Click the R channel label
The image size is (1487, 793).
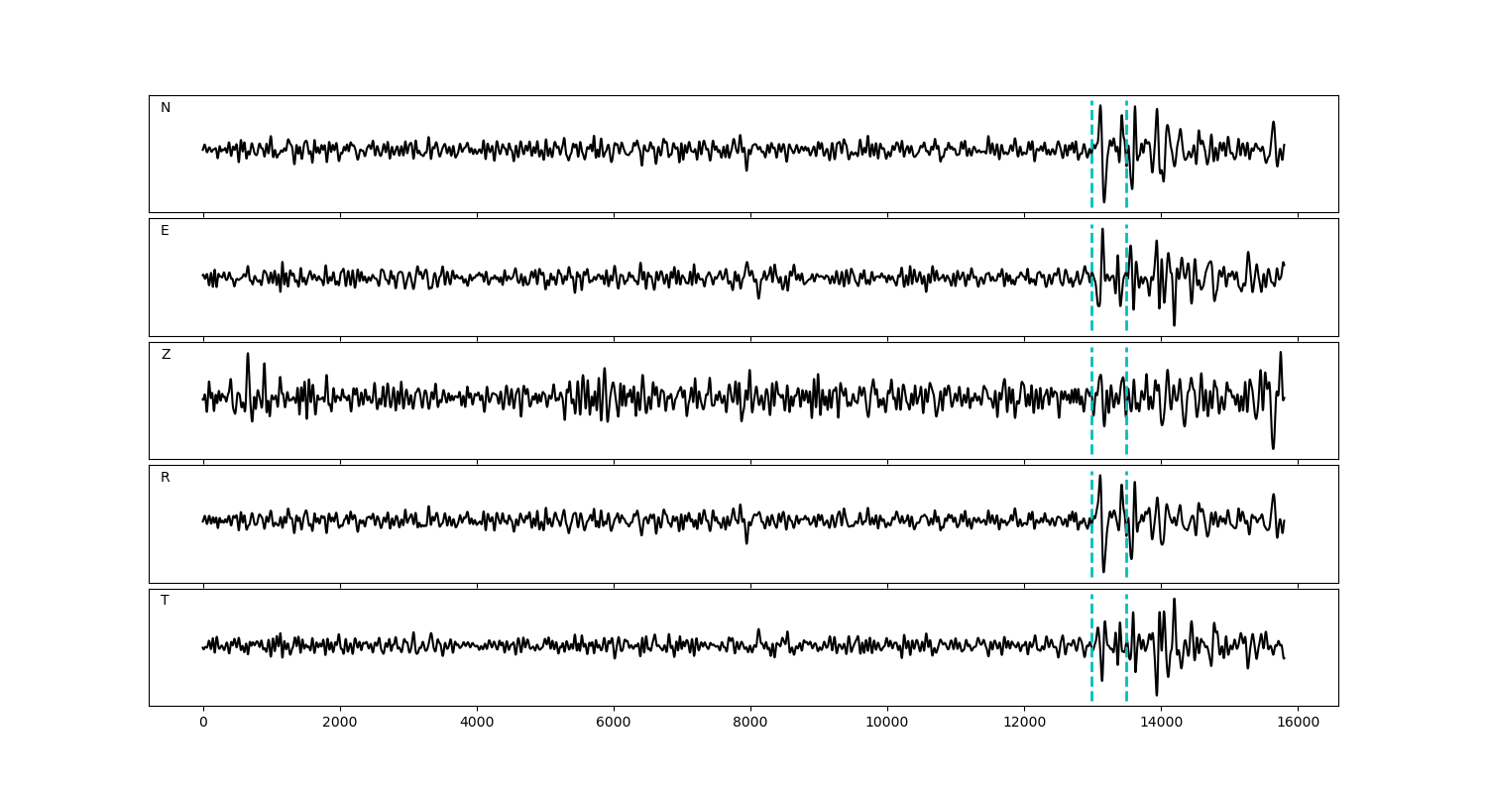(166, 478)
